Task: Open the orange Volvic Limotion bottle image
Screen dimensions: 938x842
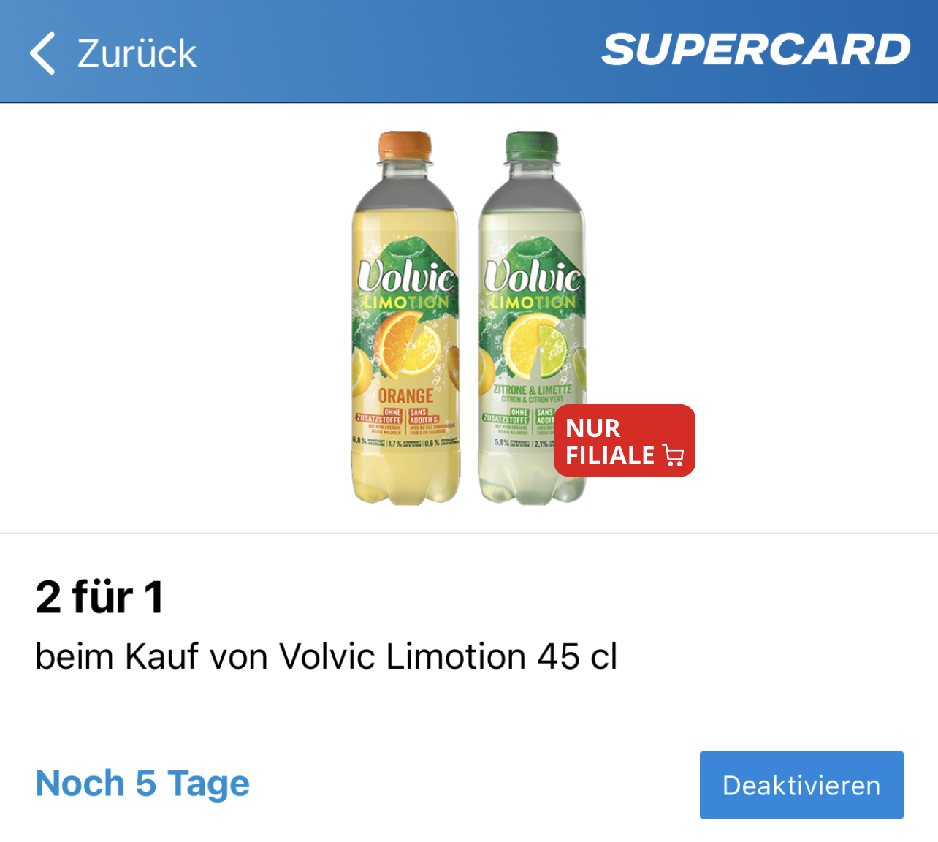Action: tap(406, 318)
